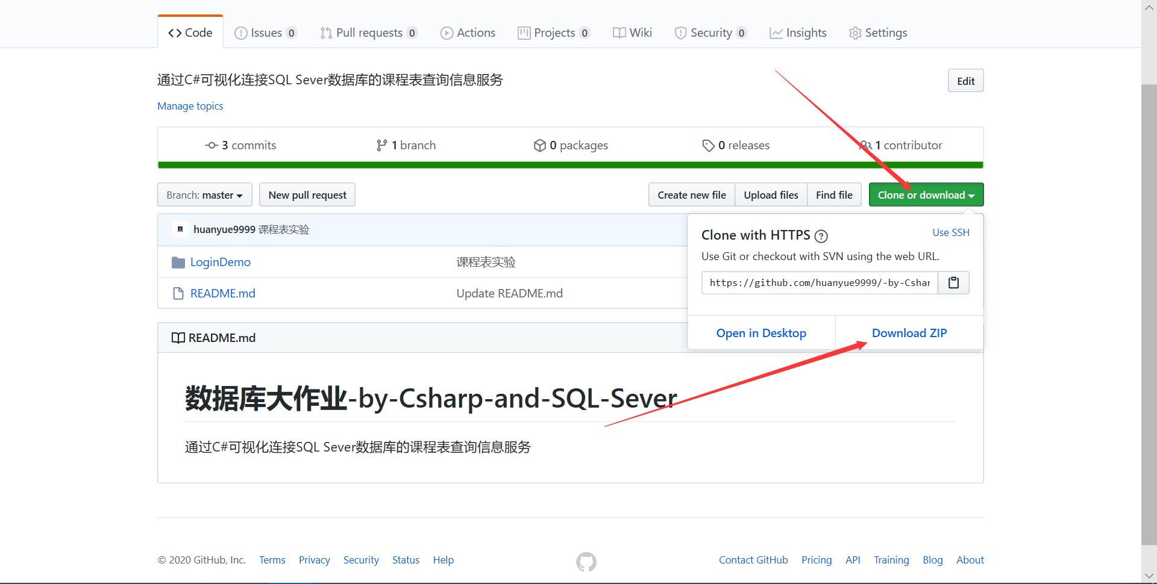Open the LoginDemo folder icon
The height and width of the screenshot is (584, 1157).
[178, 262]
